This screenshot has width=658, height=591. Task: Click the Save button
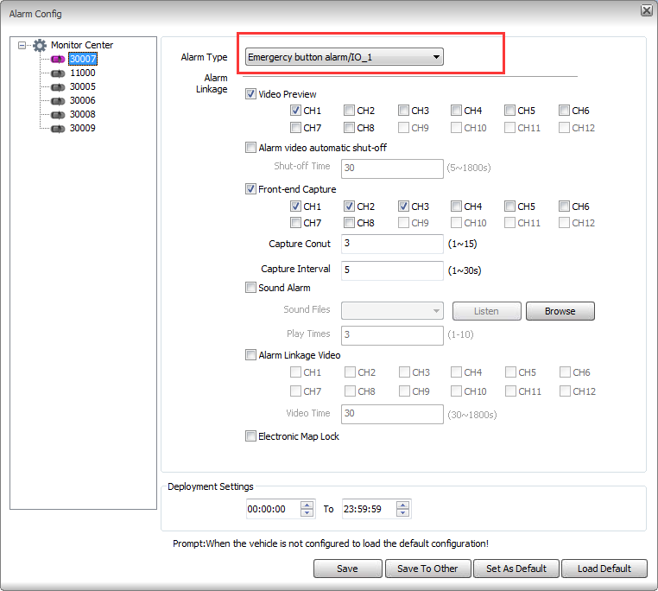(x=347, y=569)
